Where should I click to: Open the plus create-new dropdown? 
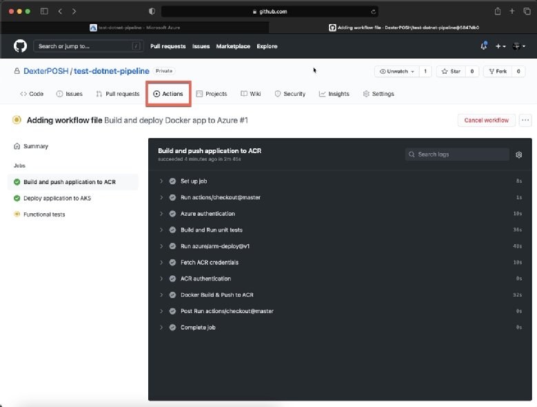click(x=500, y=46)
